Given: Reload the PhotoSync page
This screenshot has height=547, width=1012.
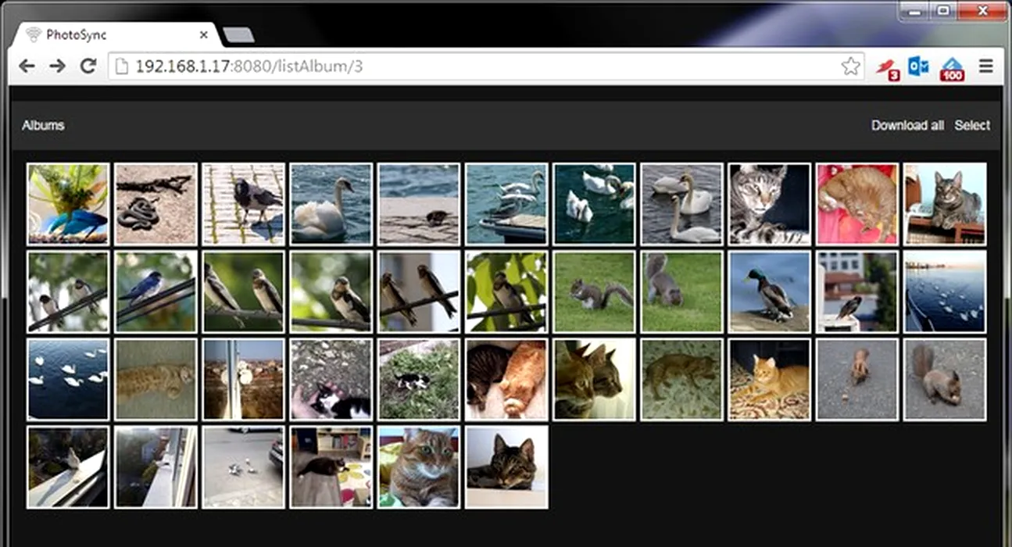Looking at the screenshot, I should click(88, 66).
